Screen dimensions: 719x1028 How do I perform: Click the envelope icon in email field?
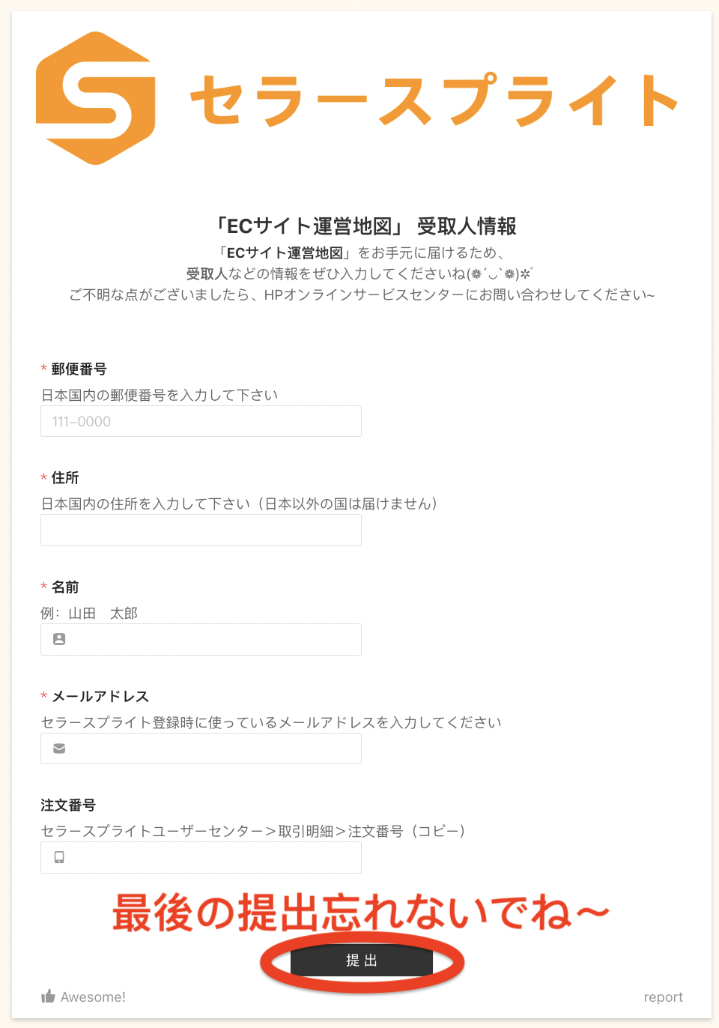point(59,749)
